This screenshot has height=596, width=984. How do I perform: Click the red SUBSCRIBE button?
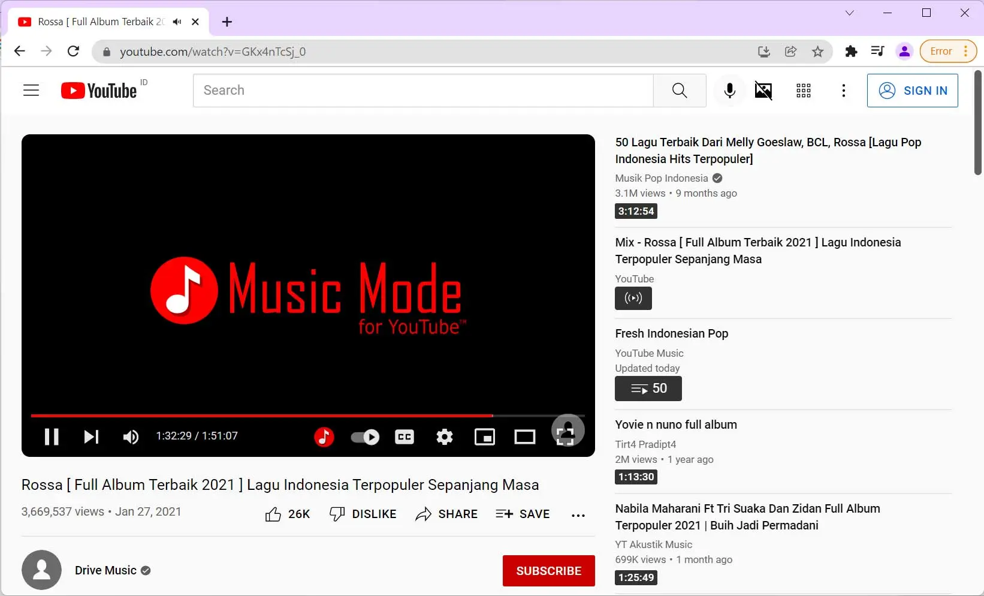pyautogui.click(x=548, y=571)
